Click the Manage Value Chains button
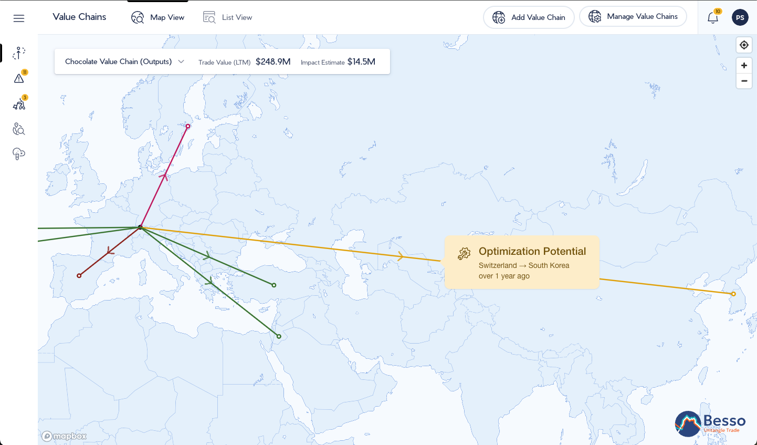Image resolution: width=757 pixels, height=445 pixels. point(633,16)
